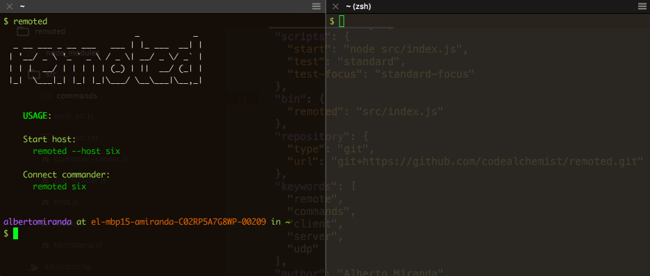Click the remoted ASCII art banner
650x276 pixels.
tap(106, 60)
